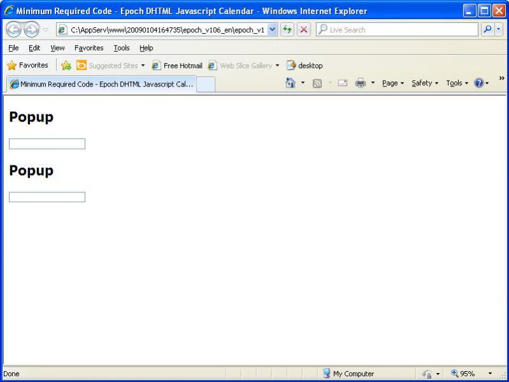Click the Print icon

coord(360,83)
